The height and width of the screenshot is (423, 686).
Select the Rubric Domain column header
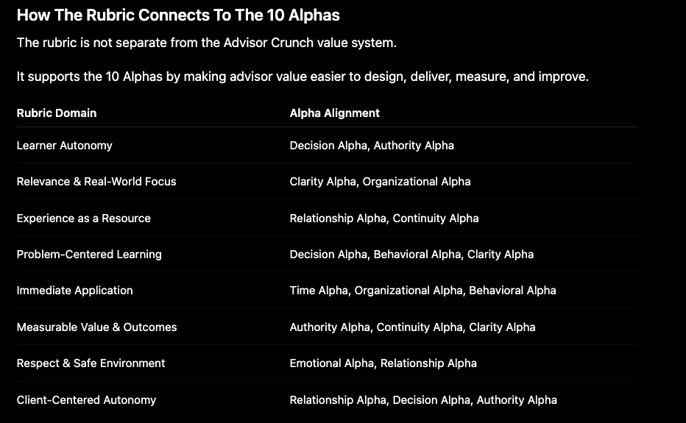click(x=57, y=113)
